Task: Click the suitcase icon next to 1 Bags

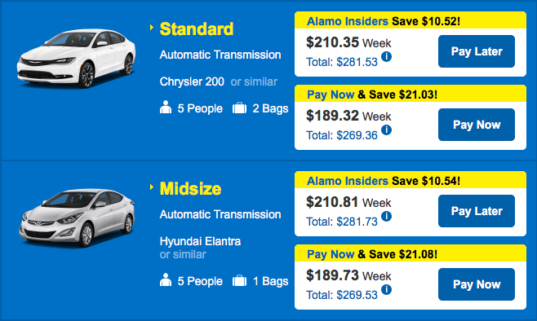Action: (x=239, y=280)
